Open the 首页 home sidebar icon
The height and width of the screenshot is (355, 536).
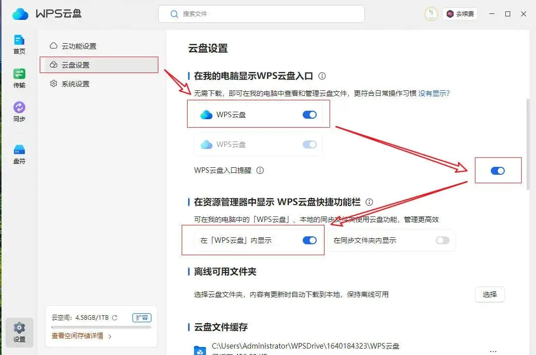pos(19,45)
